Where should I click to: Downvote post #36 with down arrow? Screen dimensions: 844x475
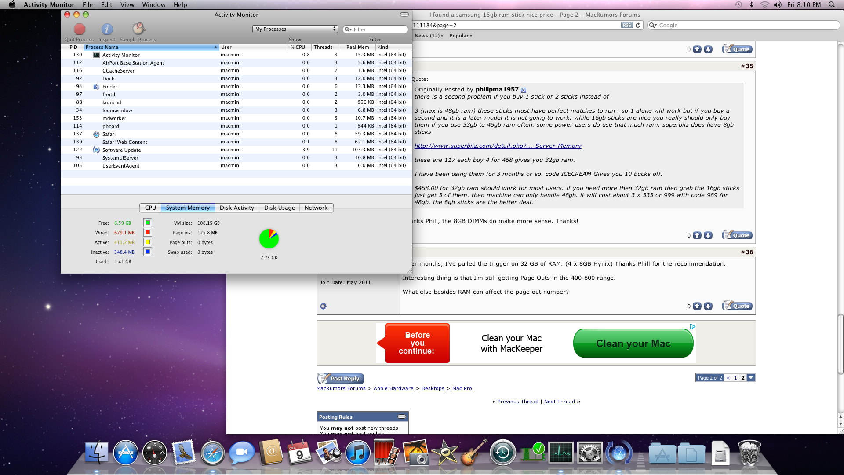[708, 307]
